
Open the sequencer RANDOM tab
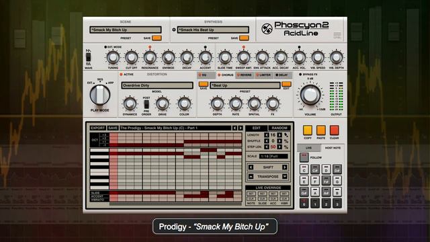pos(279,128)
